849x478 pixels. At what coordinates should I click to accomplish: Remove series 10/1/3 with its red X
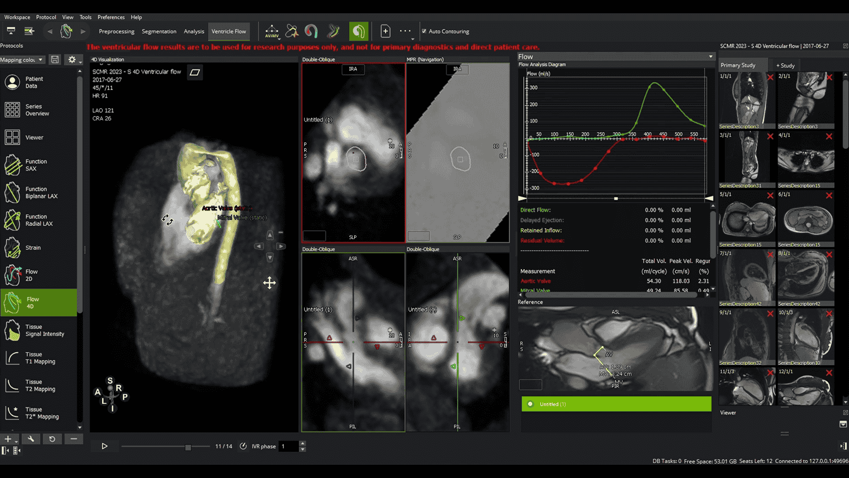click(x=829, y=314)
